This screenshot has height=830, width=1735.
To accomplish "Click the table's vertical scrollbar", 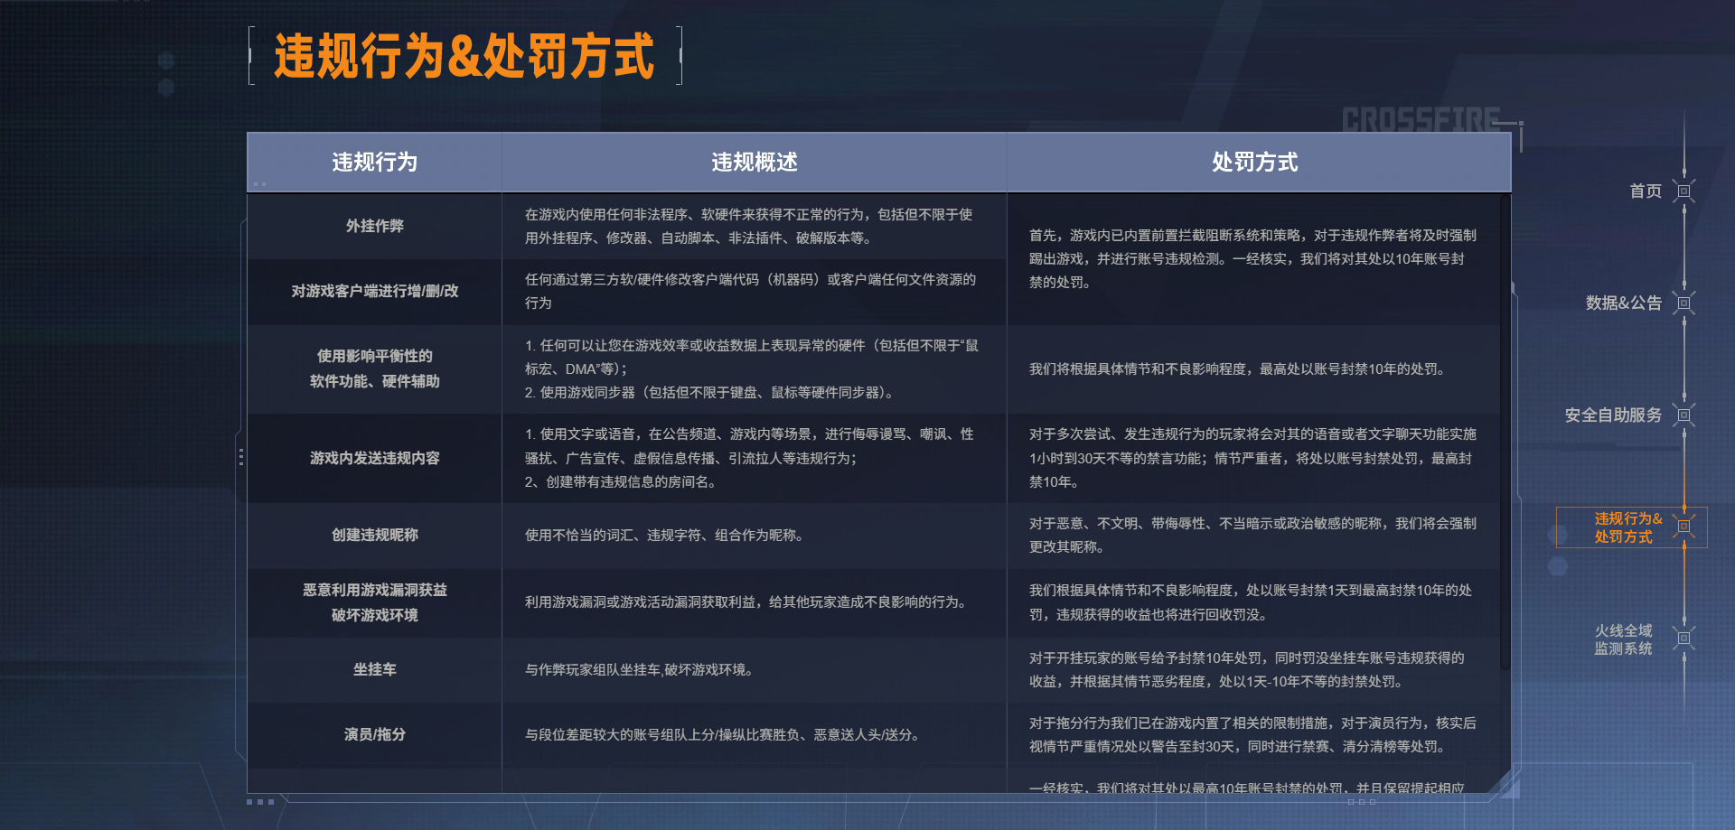I will point(1505,434).
